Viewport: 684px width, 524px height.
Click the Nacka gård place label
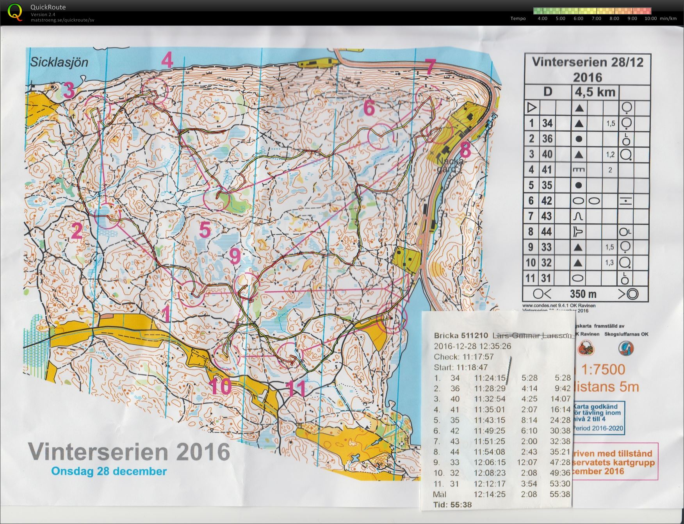[x=450, y=165]
